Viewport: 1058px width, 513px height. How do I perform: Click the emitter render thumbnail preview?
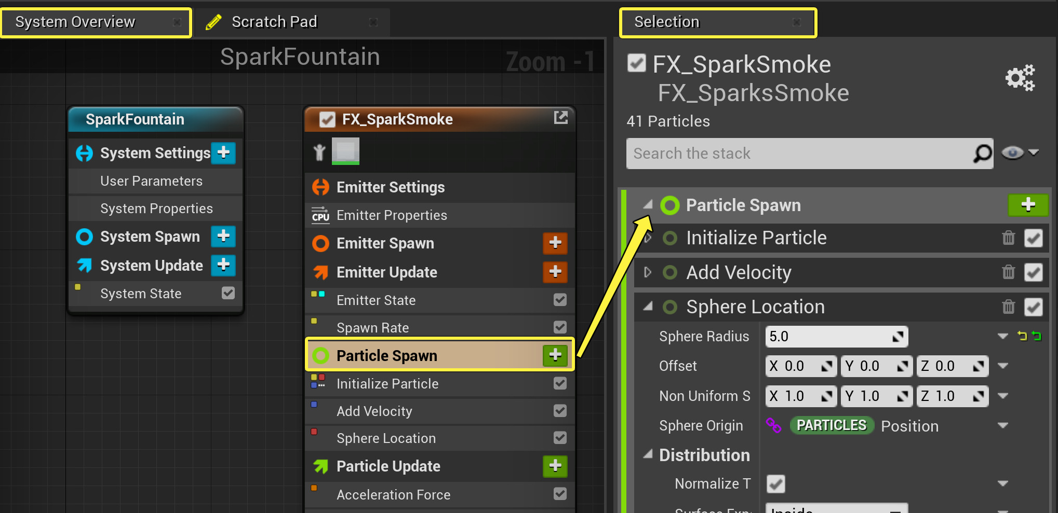(345, 151)
